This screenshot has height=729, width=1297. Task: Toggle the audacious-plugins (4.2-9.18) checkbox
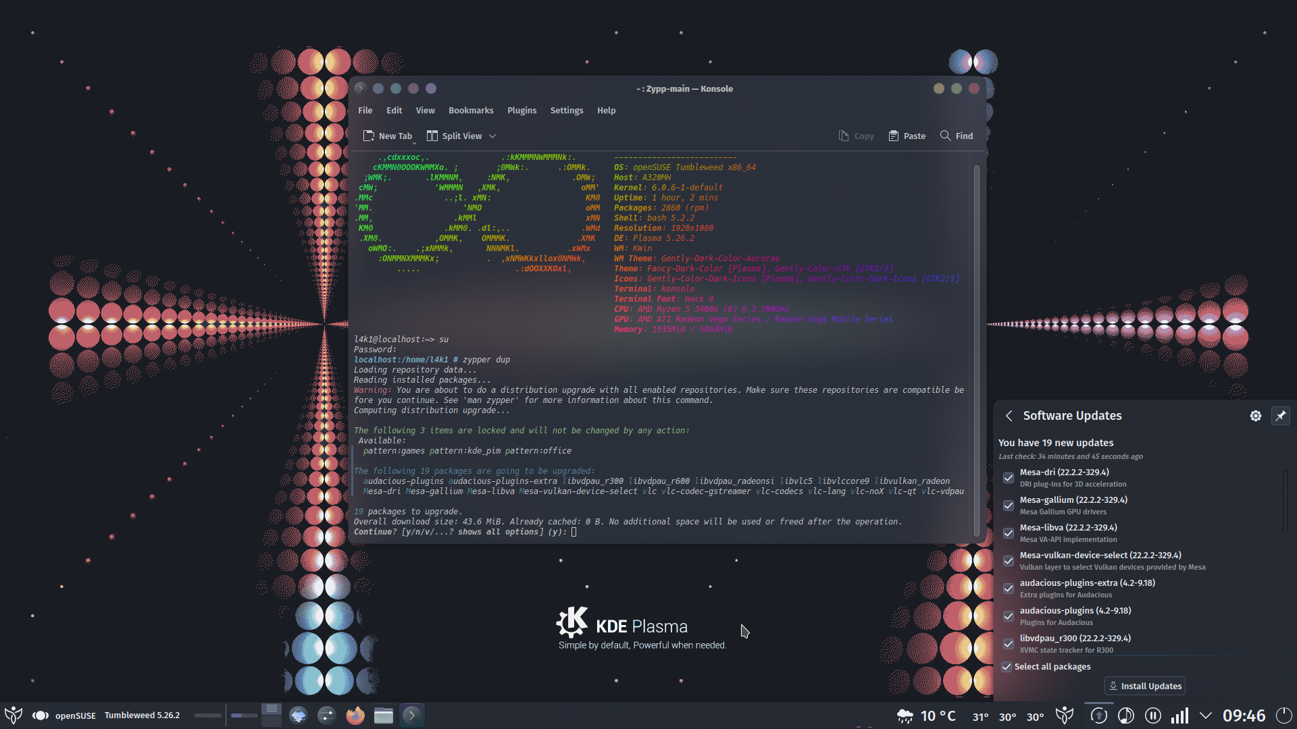point(1008,616)
